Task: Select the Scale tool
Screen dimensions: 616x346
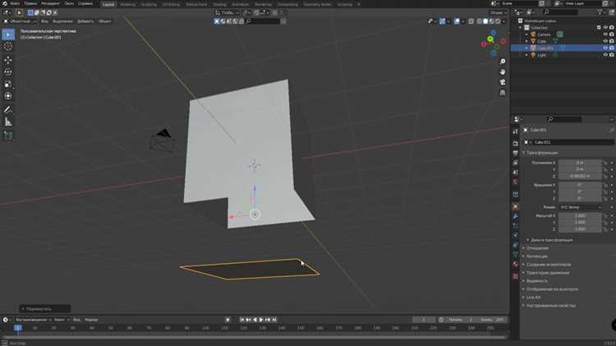Action: 8,84
